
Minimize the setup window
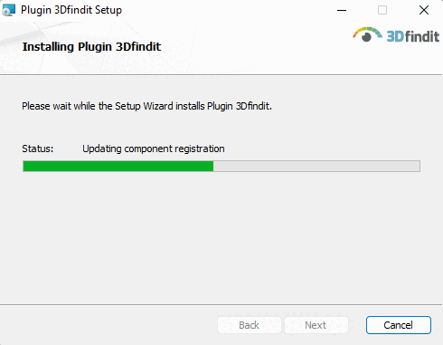pyautogui.click(x=342, y=10)
